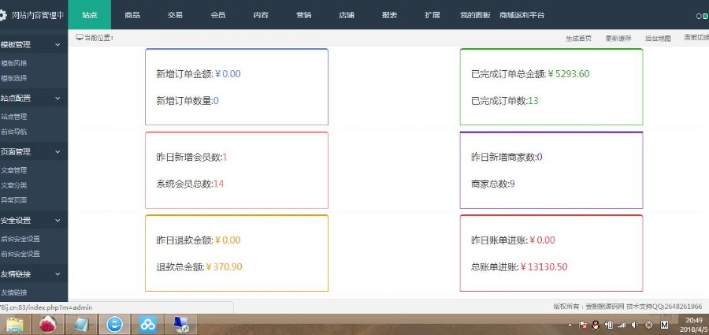
Task: Collapse the 站点配置 section chevron
Action: click(58, 98)
